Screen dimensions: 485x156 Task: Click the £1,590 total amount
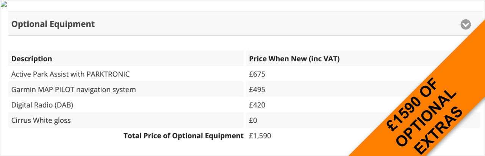[260, 136]
